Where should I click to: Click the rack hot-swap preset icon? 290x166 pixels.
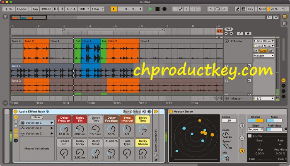point(144,112)
